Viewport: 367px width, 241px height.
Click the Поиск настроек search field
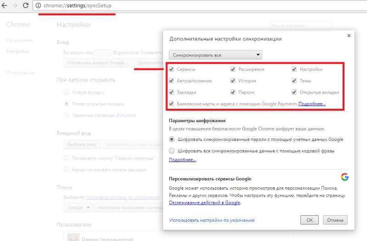301,26
